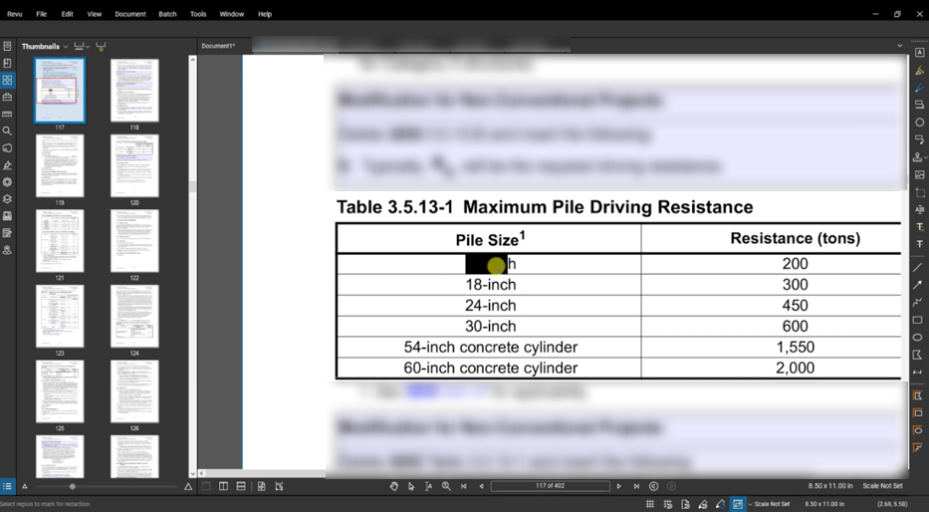Select page 123 thumbnail
This screenshot has height=512, width=929.
pyautogui.click(x=60, y=316)
